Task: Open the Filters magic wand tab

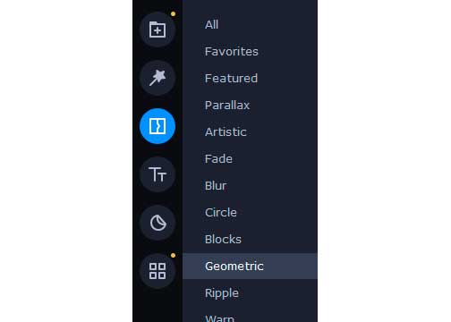Action: (157, 78)
